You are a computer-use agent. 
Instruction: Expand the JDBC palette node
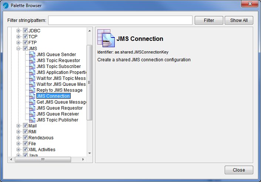(18, 30)
